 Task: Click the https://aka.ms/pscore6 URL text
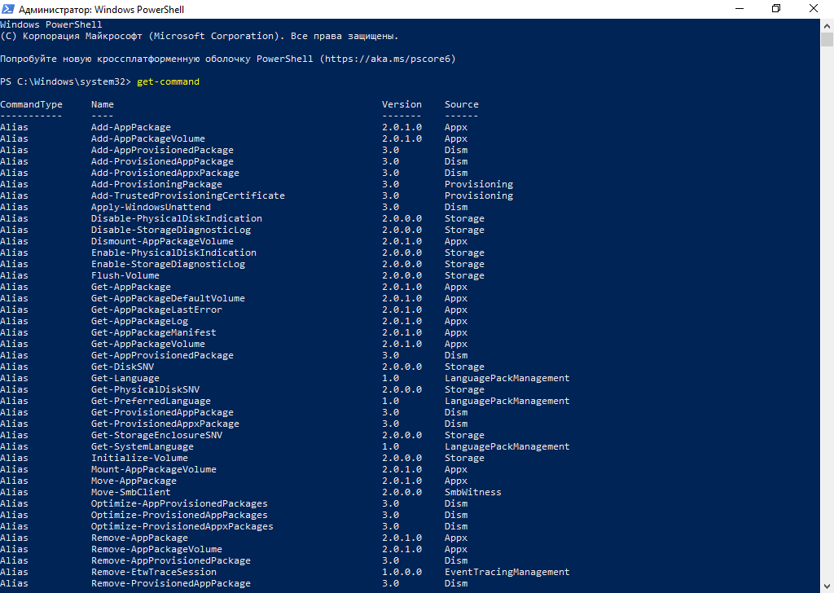click(390, 59)
